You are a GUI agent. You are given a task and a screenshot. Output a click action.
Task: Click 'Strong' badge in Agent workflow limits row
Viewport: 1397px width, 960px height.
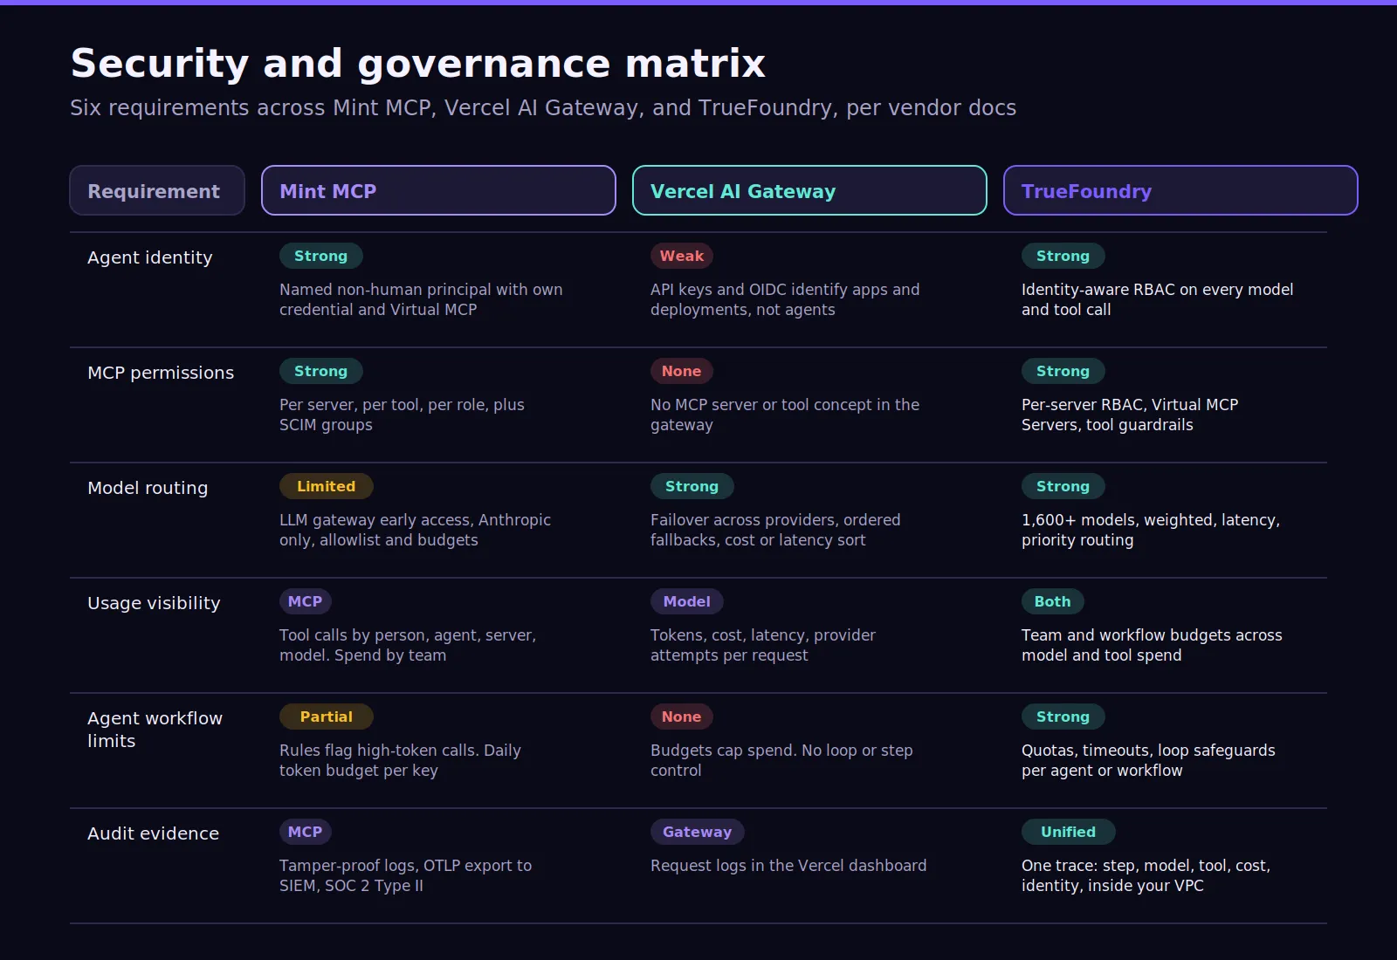(1063, 717)
